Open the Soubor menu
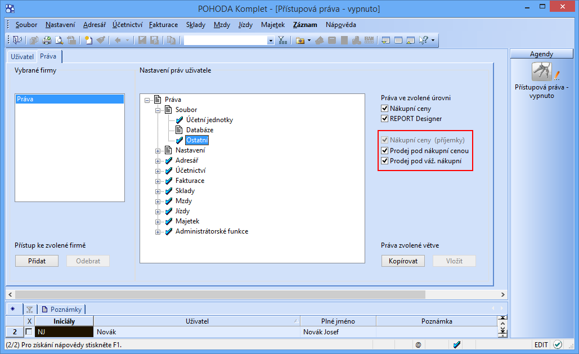 [x=26, y=25]
